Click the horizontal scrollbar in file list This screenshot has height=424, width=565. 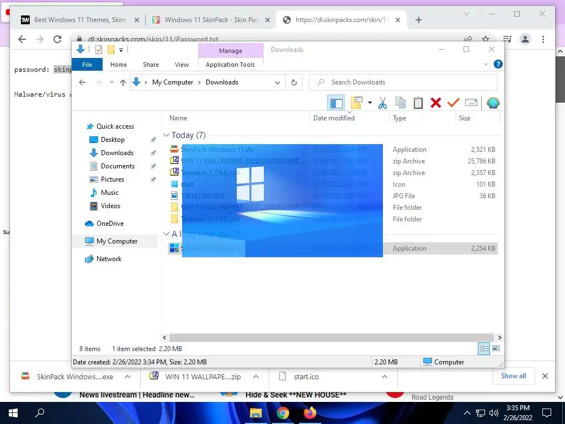coord(332,337)
